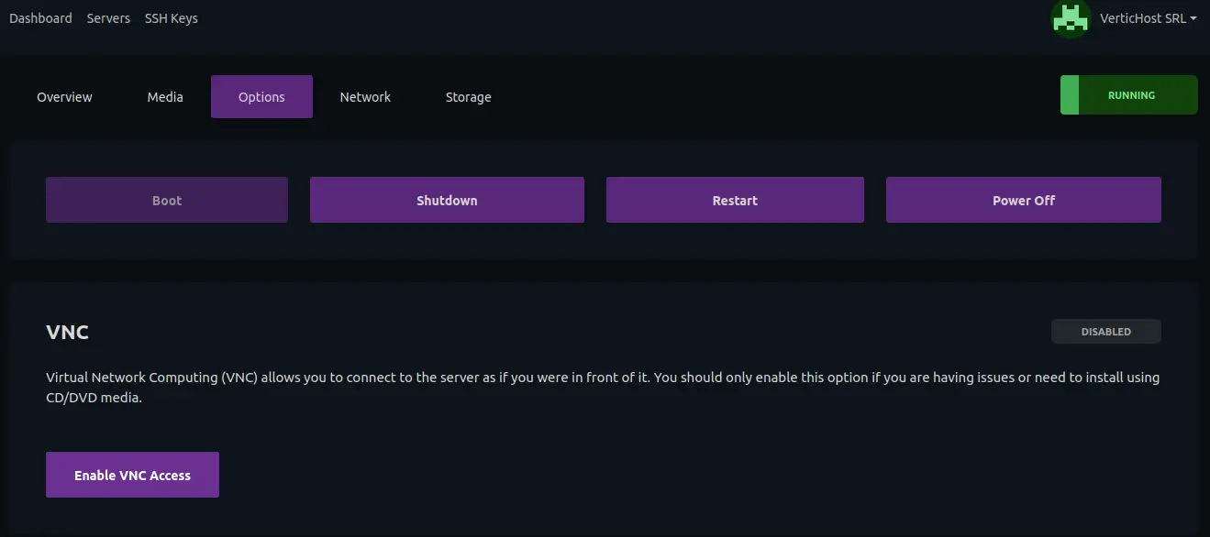1210x537 pixels.
Task: Shutdown the server
Action: pos(447,200)
